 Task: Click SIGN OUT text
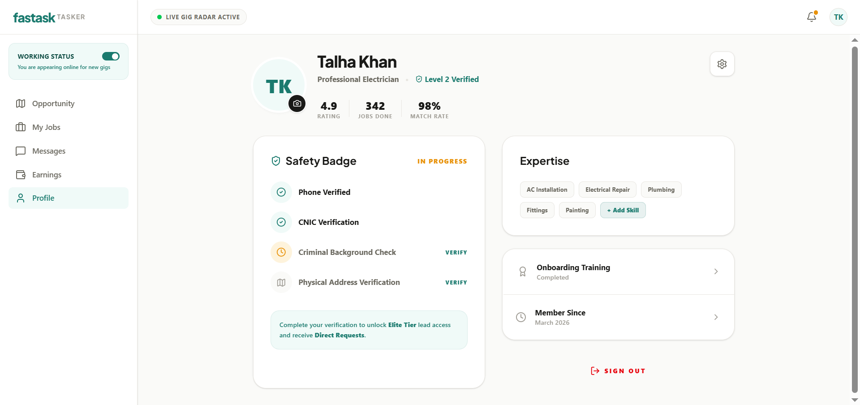pyautogui.click(x=625, y=371)
